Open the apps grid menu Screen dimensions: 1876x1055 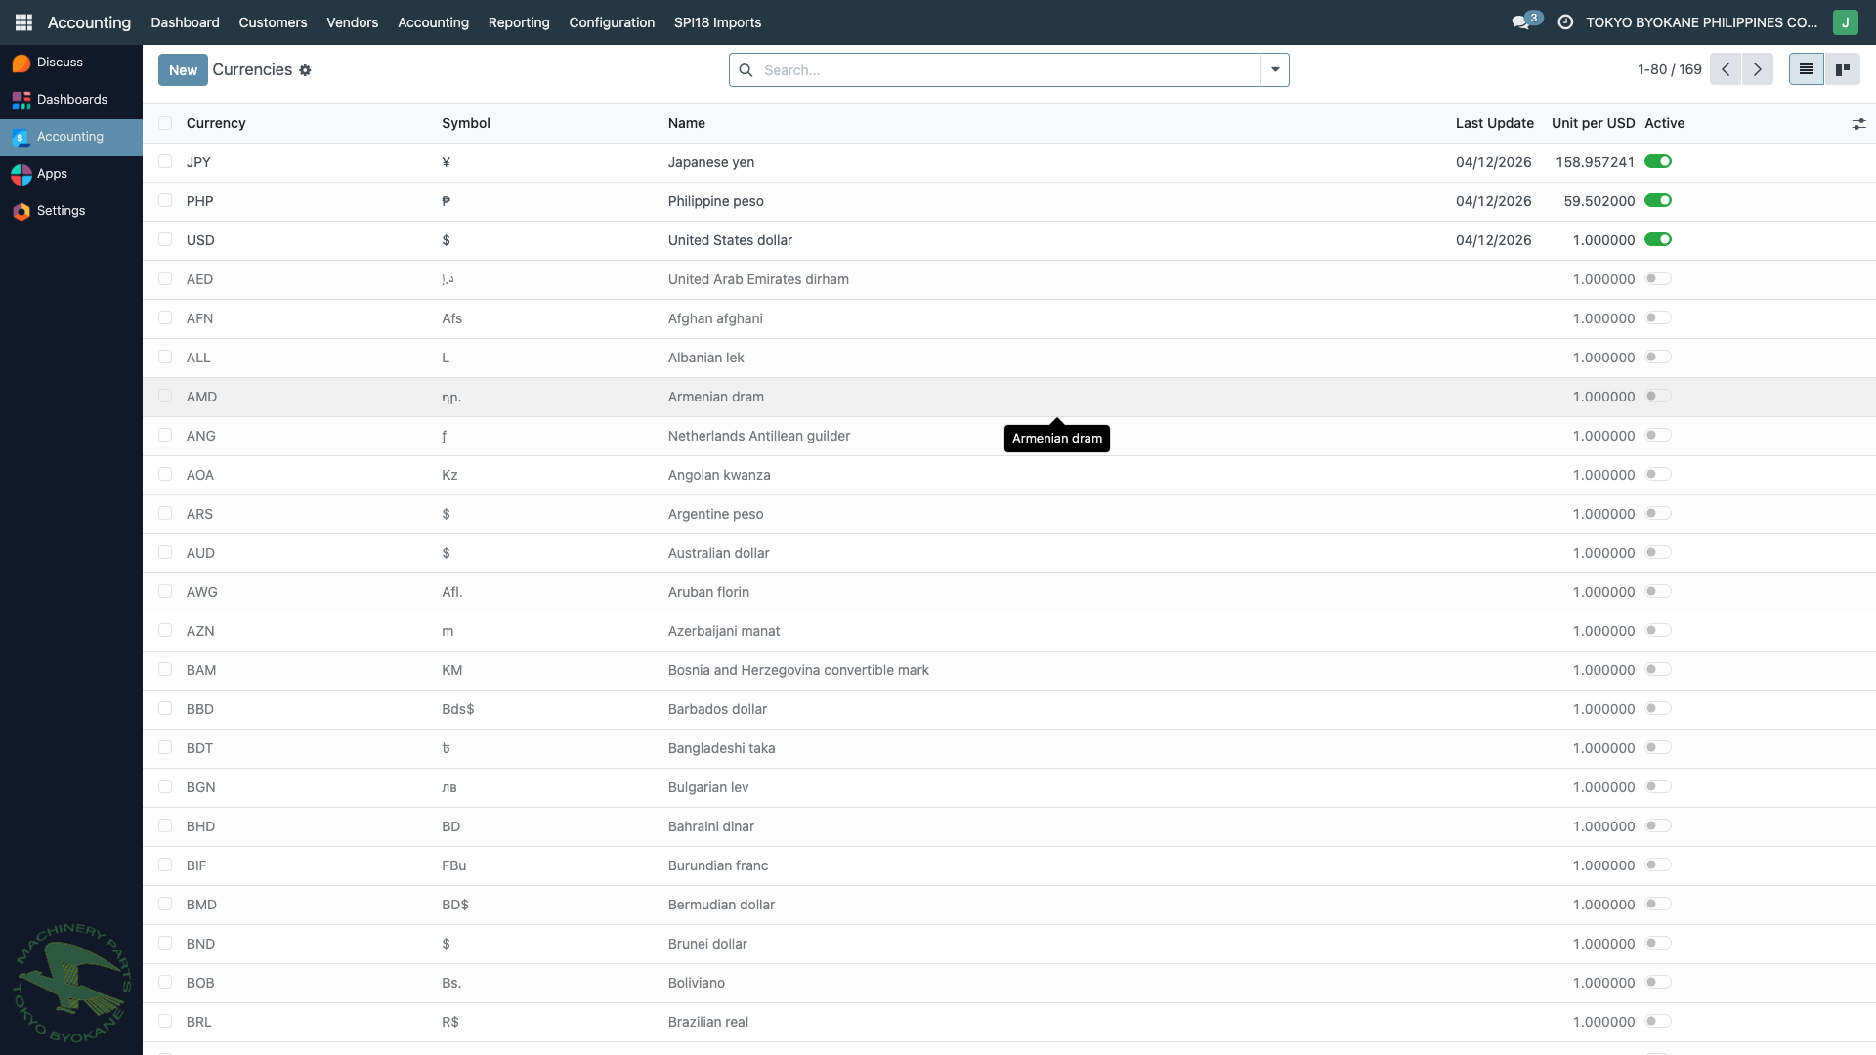pos(23,21)
